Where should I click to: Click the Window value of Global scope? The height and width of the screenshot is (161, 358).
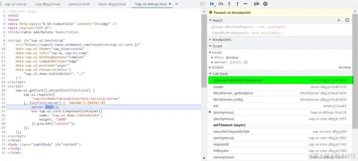pyautogui.click(x=345, y=67)
